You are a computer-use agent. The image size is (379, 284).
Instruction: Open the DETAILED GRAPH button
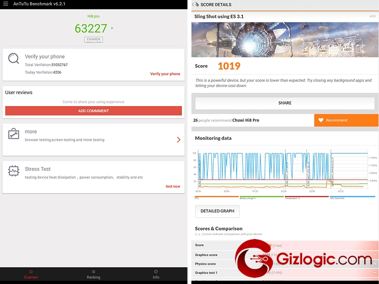coord(217,211)
